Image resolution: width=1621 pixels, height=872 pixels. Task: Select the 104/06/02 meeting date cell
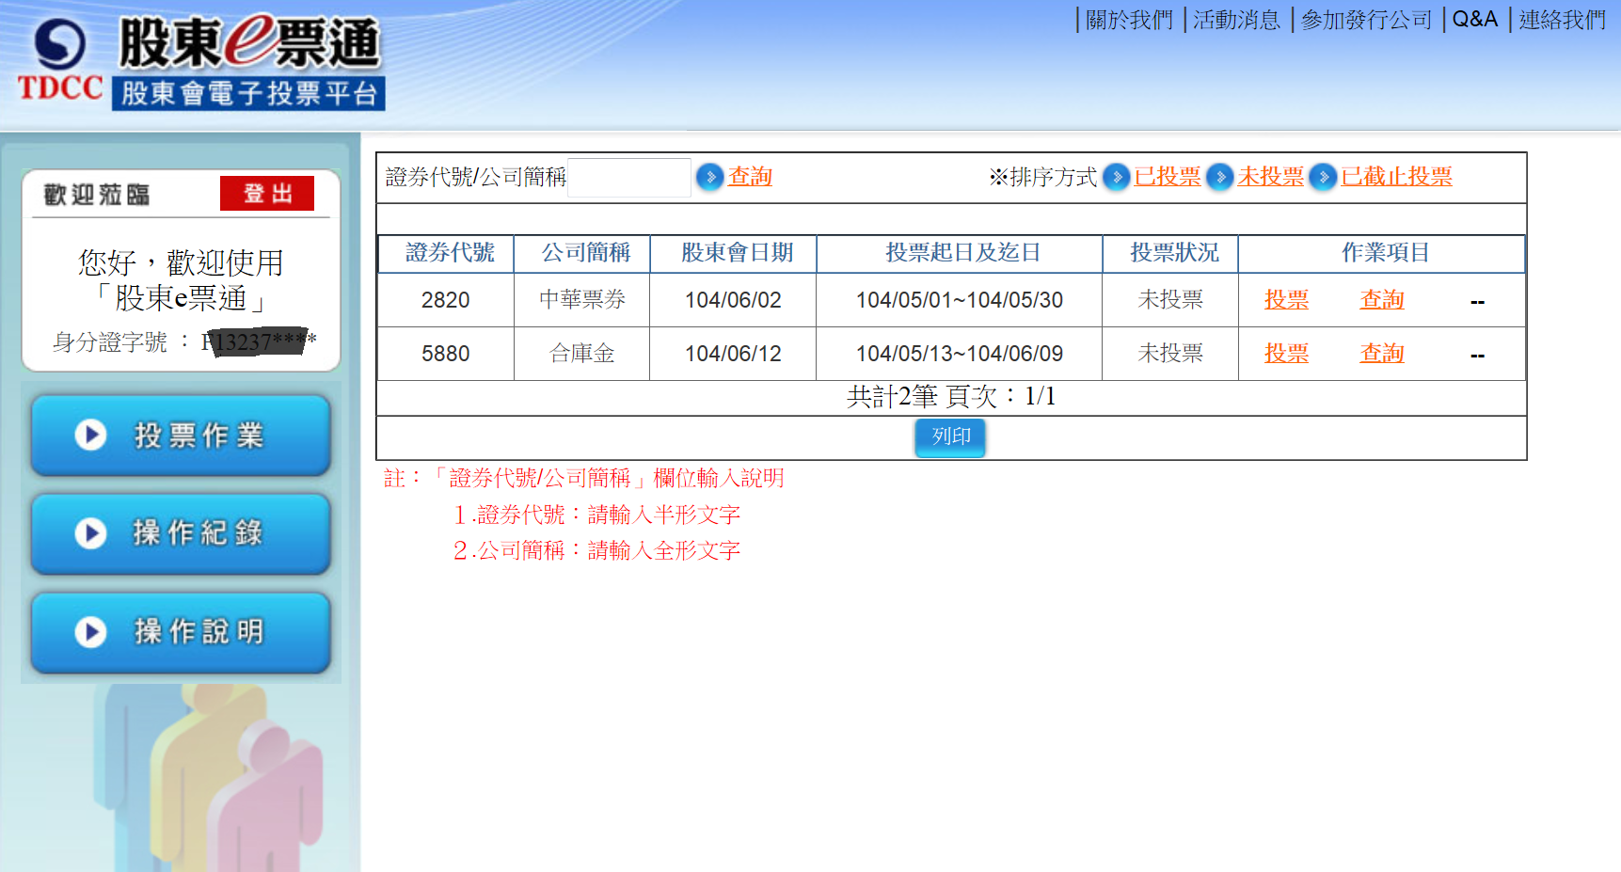click(x=734, y=300)
